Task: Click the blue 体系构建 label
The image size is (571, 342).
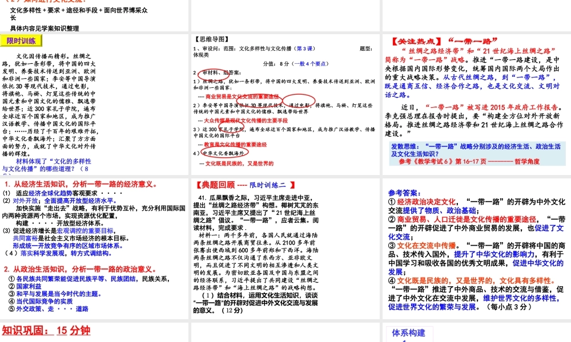Action: pyautogui.click(x=409, y=332)
